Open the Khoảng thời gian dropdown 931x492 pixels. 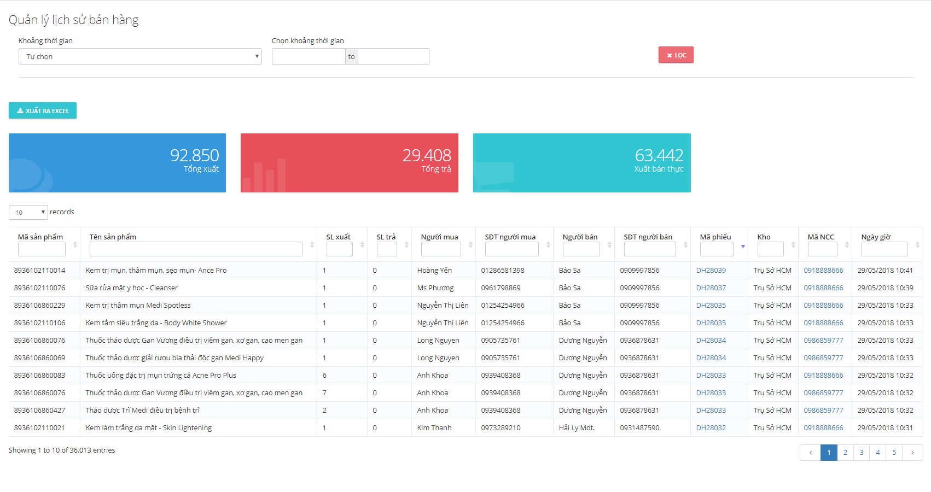(x=140, y=56)
